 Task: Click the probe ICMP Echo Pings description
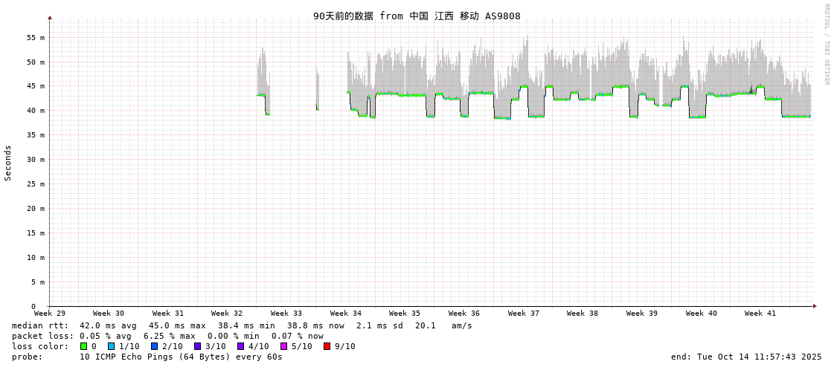coord(181,357)
